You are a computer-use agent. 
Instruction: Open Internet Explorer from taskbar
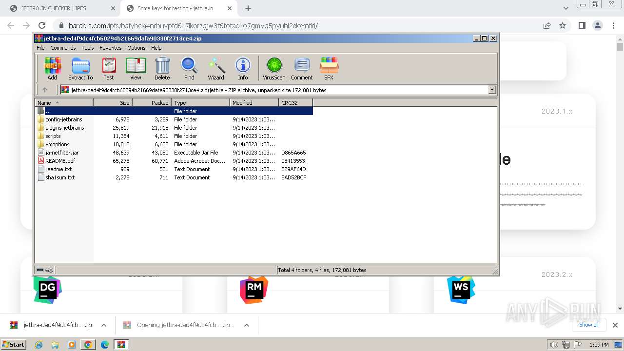[39, 345]
